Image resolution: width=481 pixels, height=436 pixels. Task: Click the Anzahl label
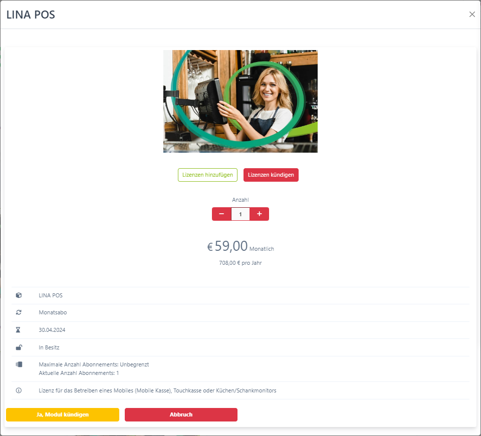tap(241, 200)
